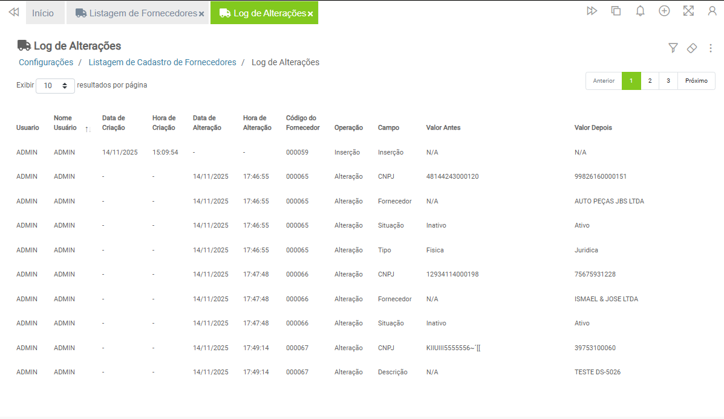The height and width of the screenshot is (419, 724).
Task: Click the plus circle add icon
Action: point(664,11)
